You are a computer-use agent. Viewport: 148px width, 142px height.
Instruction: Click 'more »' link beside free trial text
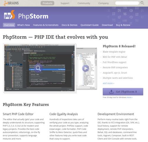tap(130, 97)
